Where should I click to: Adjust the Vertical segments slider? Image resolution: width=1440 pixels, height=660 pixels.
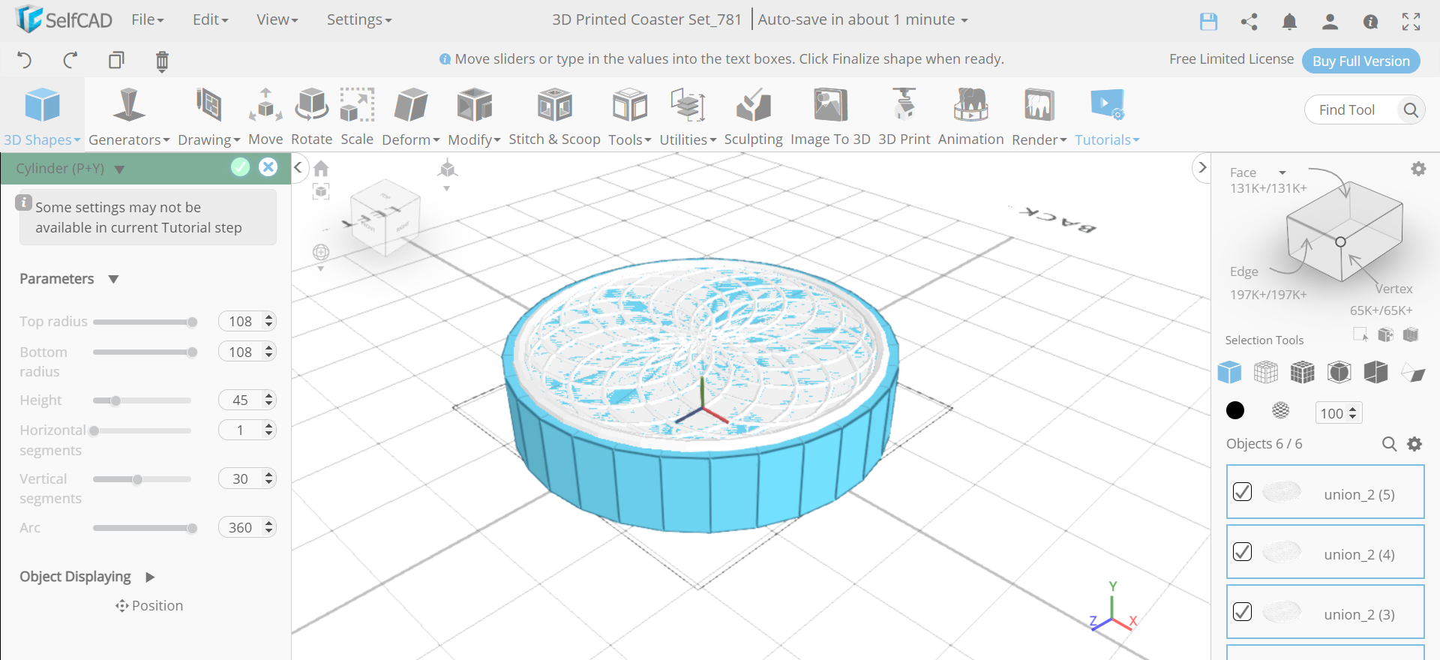pos(142,480)
